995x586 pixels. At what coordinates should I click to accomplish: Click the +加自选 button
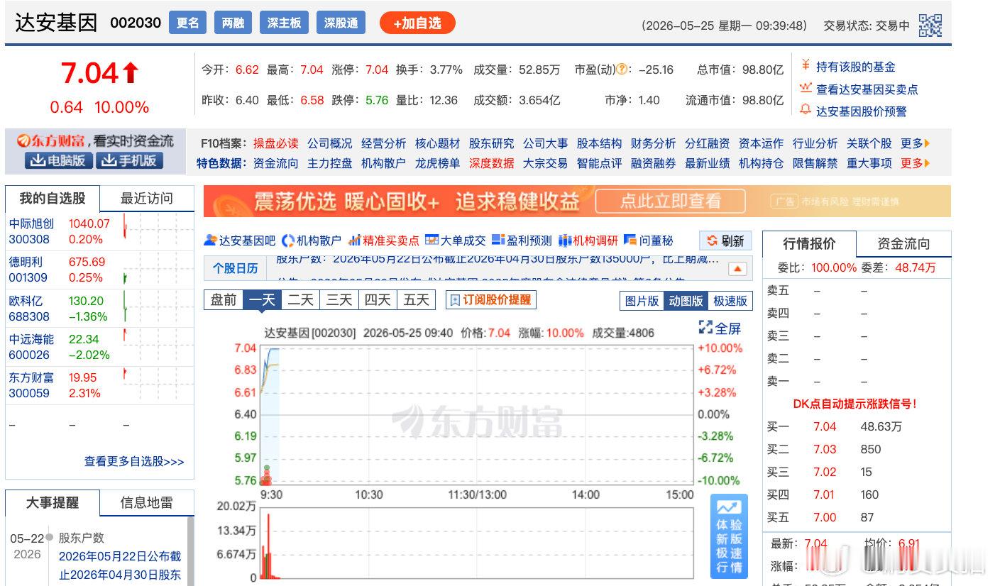417,23
